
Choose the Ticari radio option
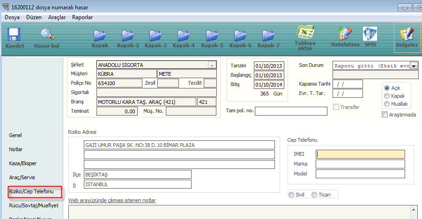tap(314, 195)
